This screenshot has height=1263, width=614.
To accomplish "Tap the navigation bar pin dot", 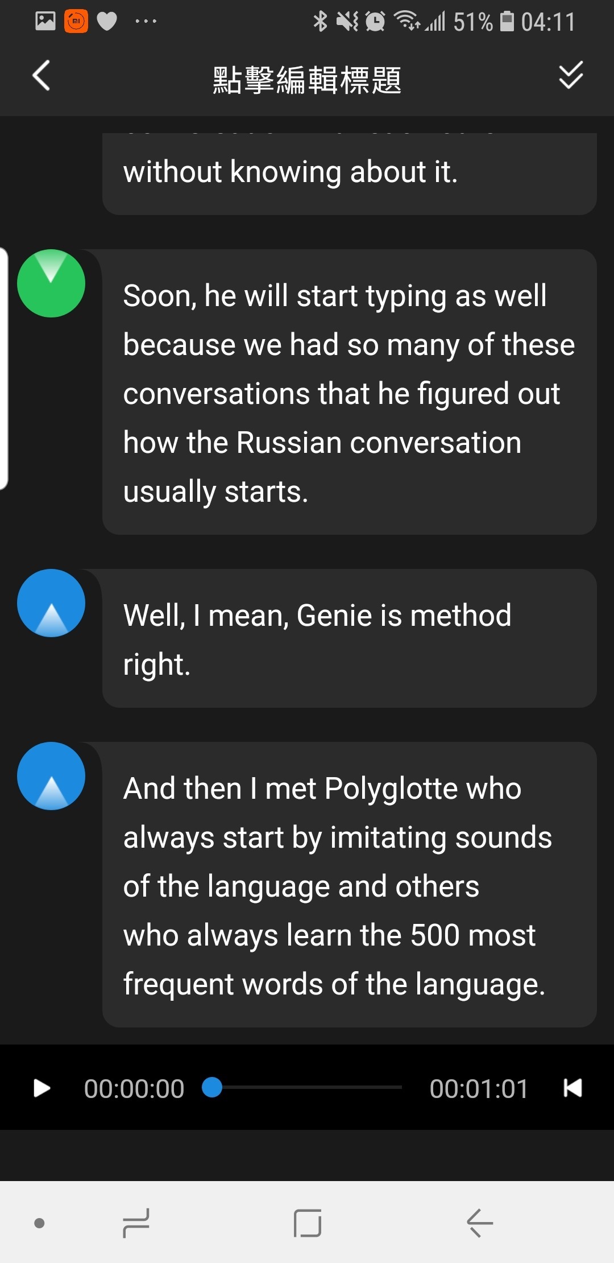I will coord(39,1223).
